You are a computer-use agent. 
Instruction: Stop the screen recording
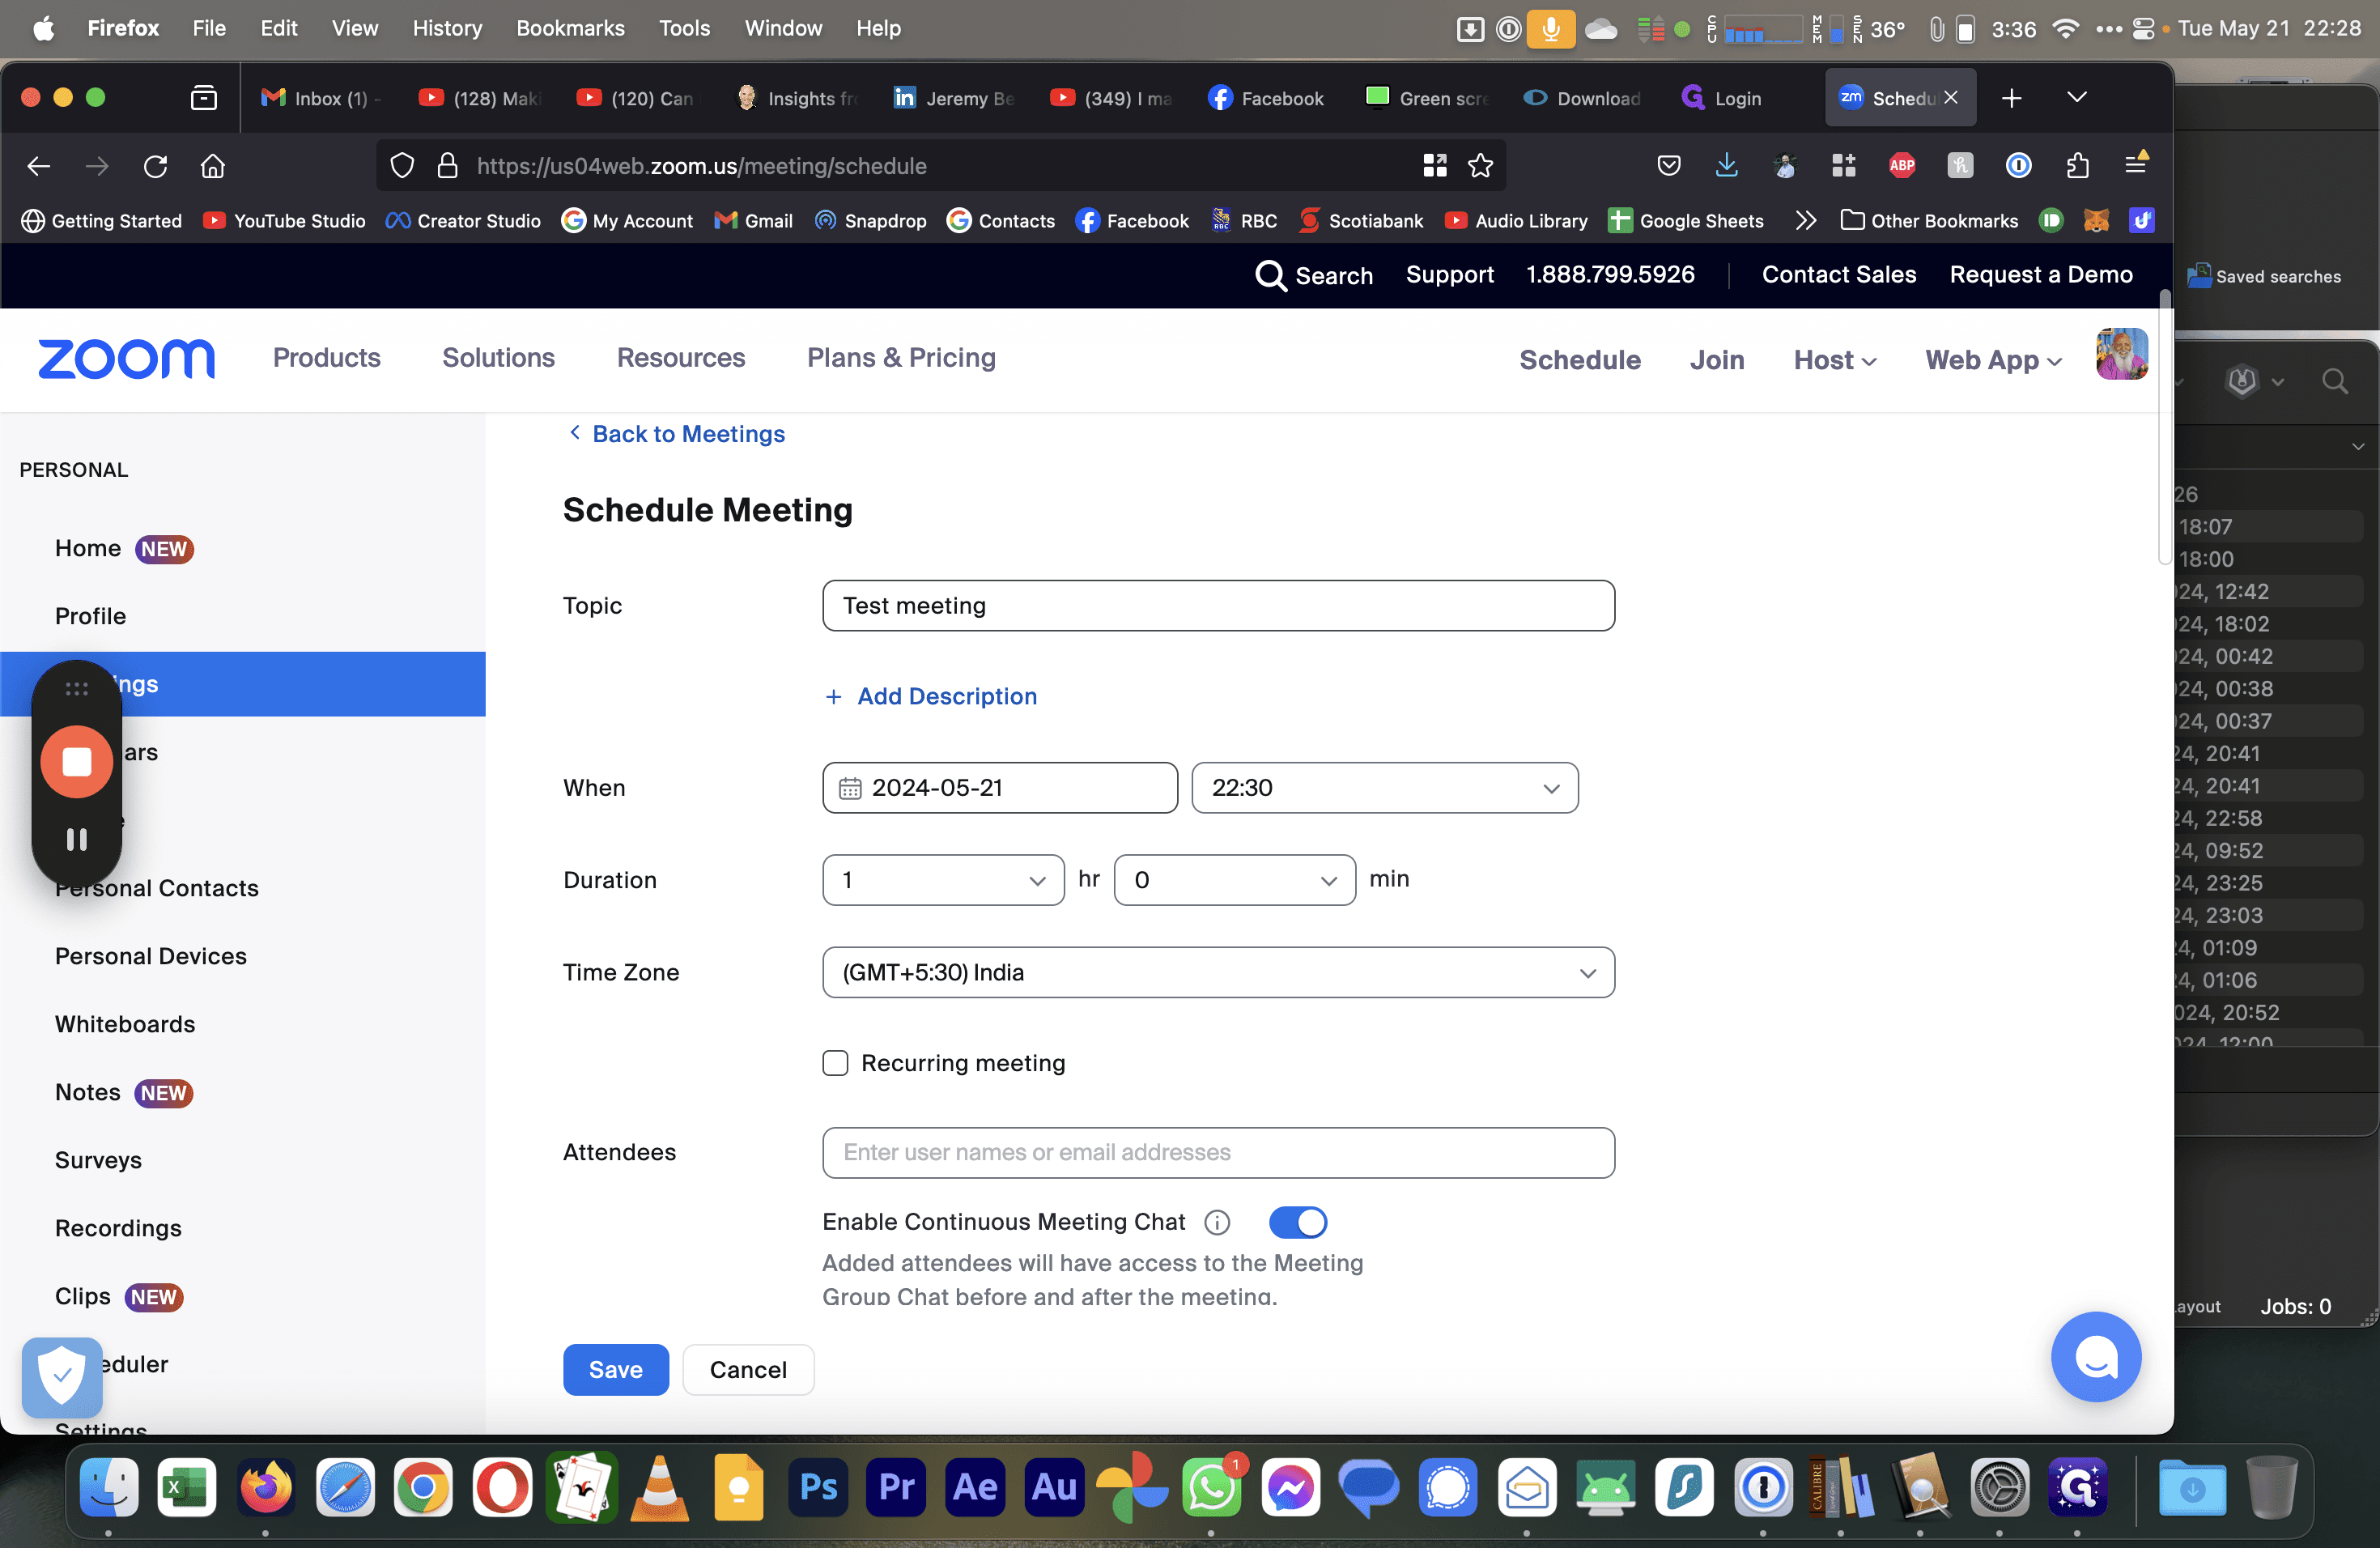pyautogui.click(x=77, y=762)
